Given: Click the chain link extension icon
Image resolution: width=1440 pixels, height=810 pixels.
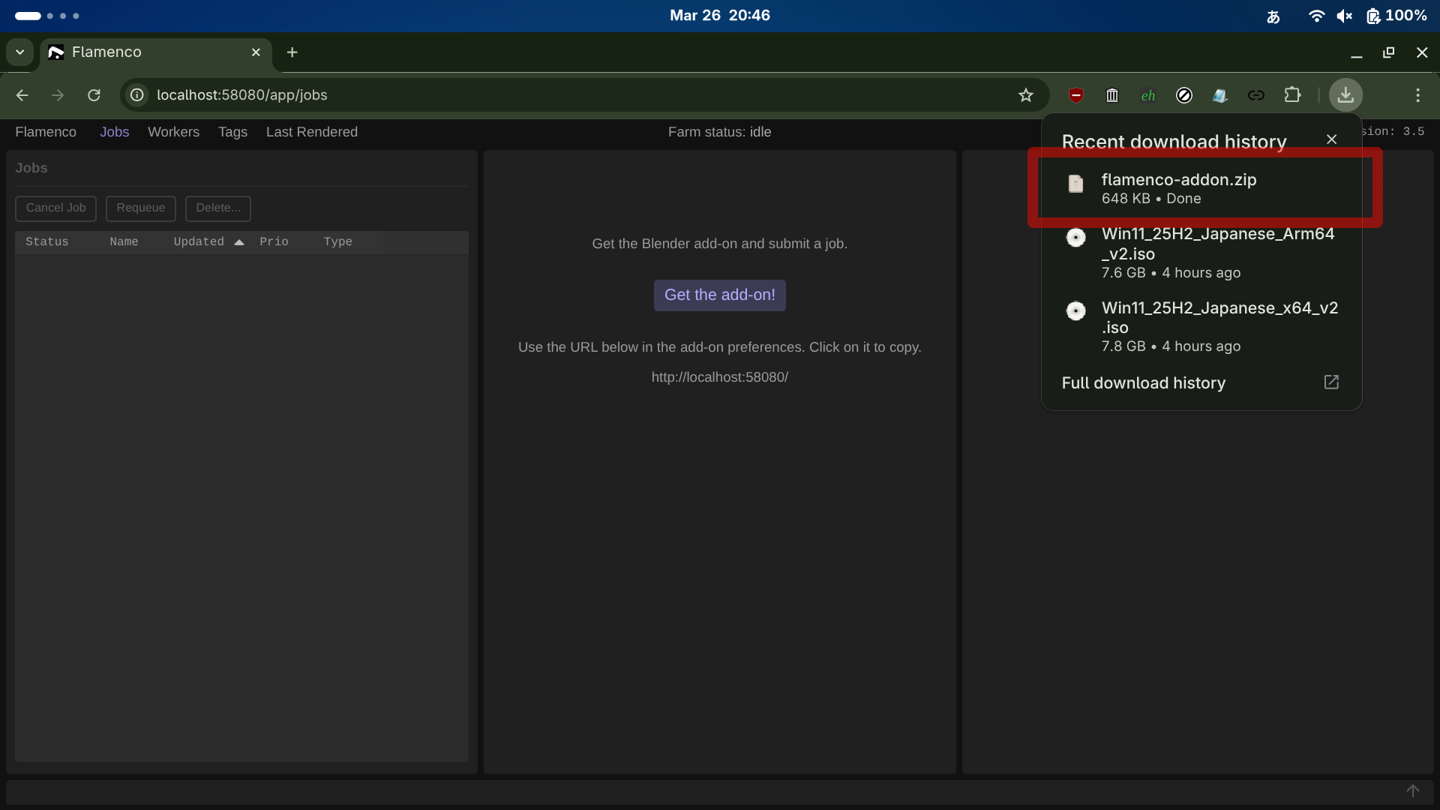Looking at the screenshot, I should 1256,95.
